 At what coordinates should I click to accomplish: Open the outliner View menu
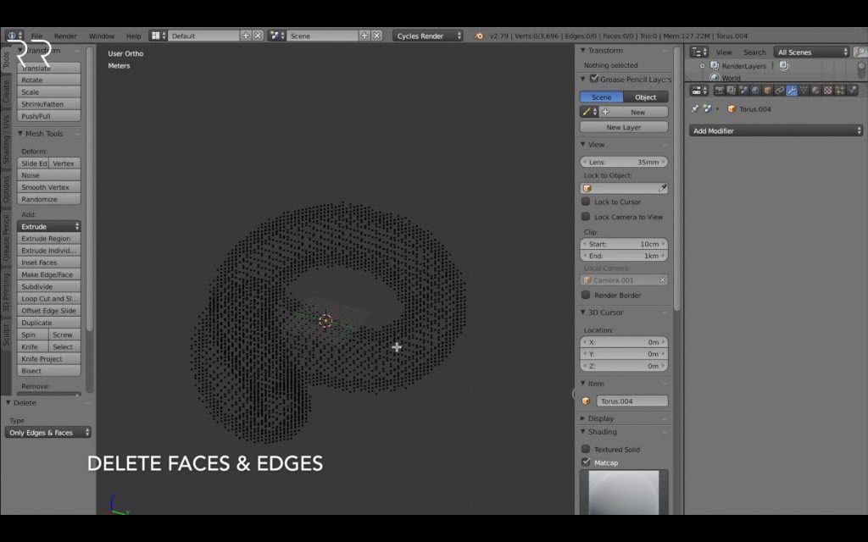pyautogui.click(x=724, y=52)
